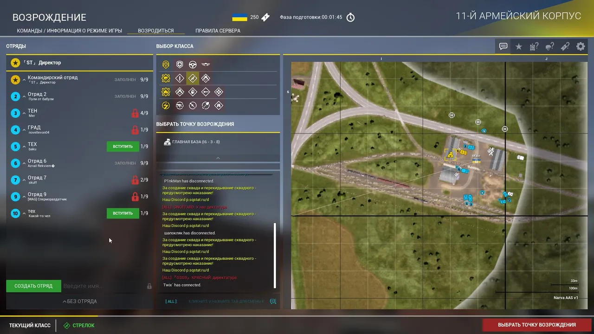
Task: Select the shovel sapper class icon
Action: click(206, 105)
